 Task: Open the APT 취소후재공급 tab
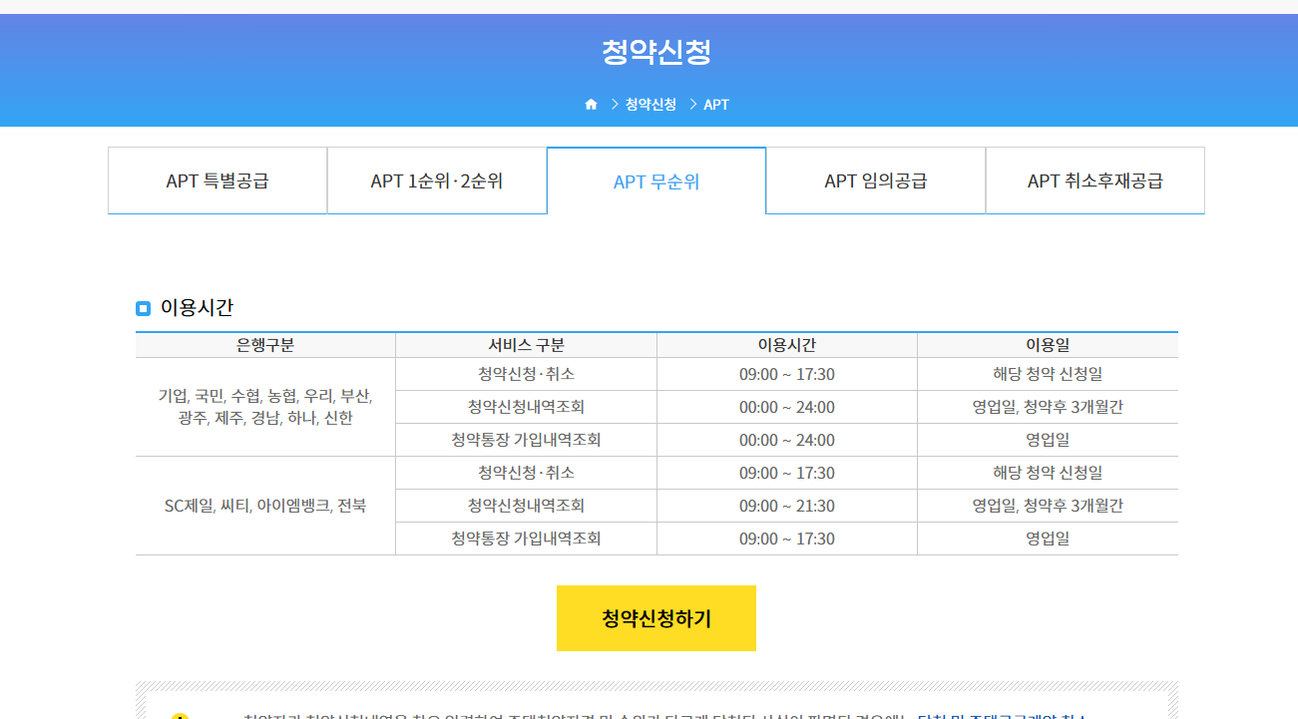tap(1094, 180)
